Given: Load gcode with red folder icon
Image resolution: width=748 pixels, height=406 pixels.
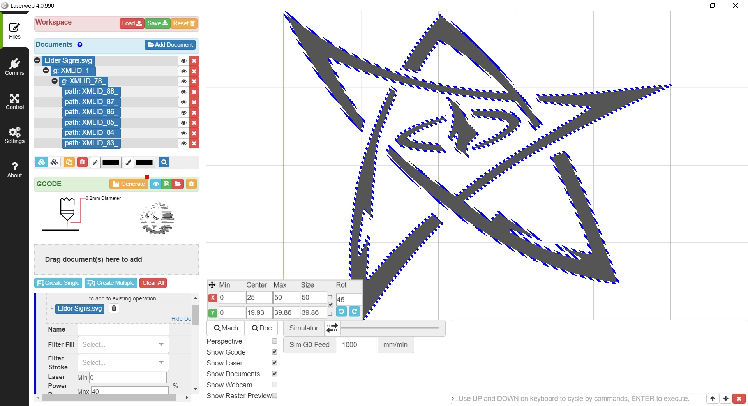Looking at the screenshot, I should (x=178, y=184).
